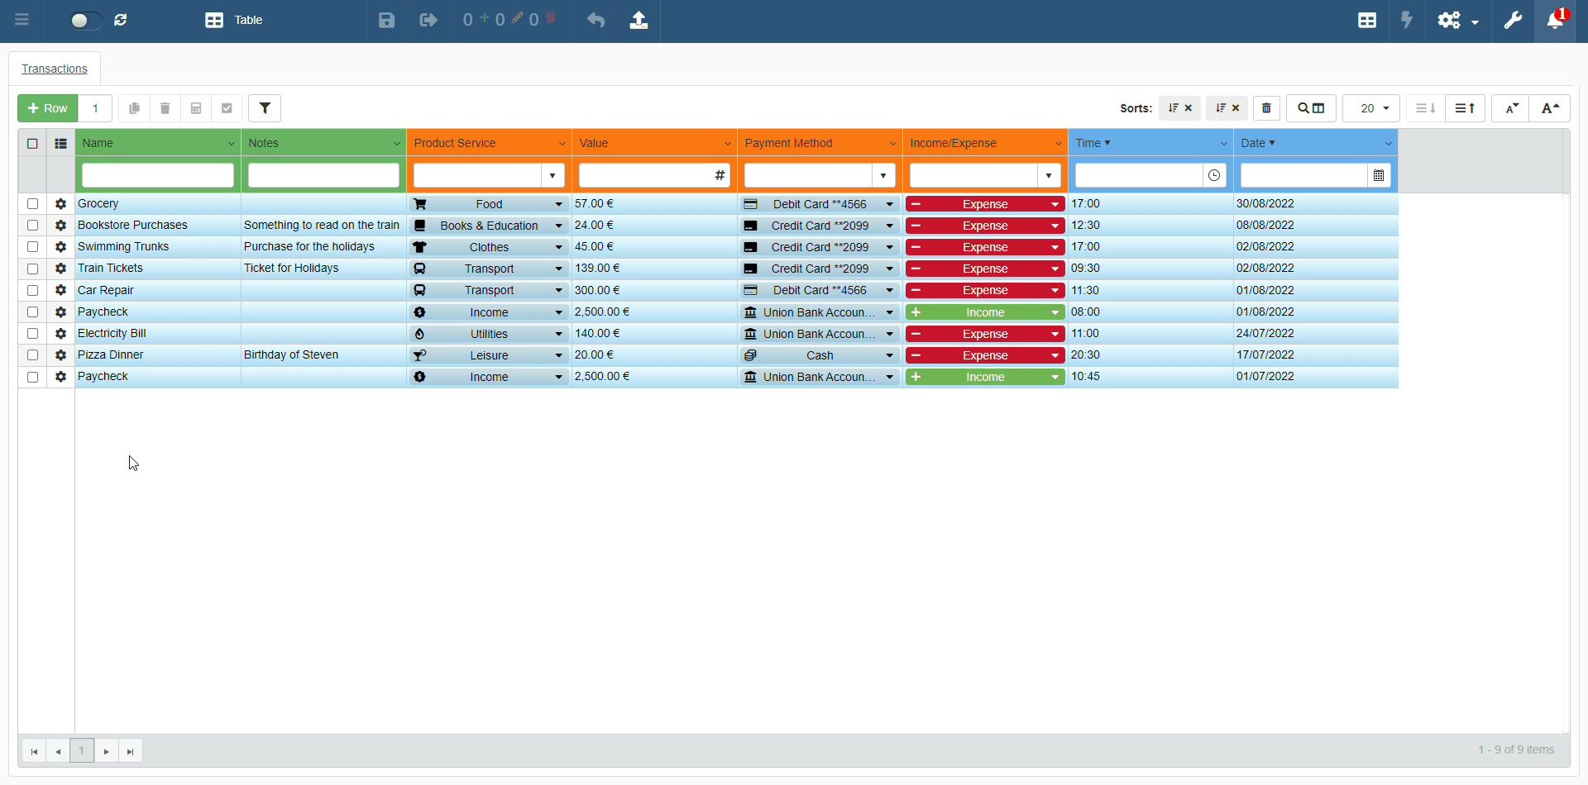The height and width of the screenshot is (785, 1588).
Task: Open the Transactions tab
Action: [x=55, y=69]
